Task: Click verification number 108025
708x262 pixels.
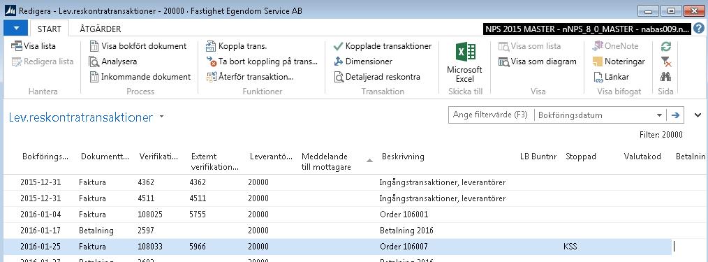Action: pyautogui.click(x=150, y=214)
